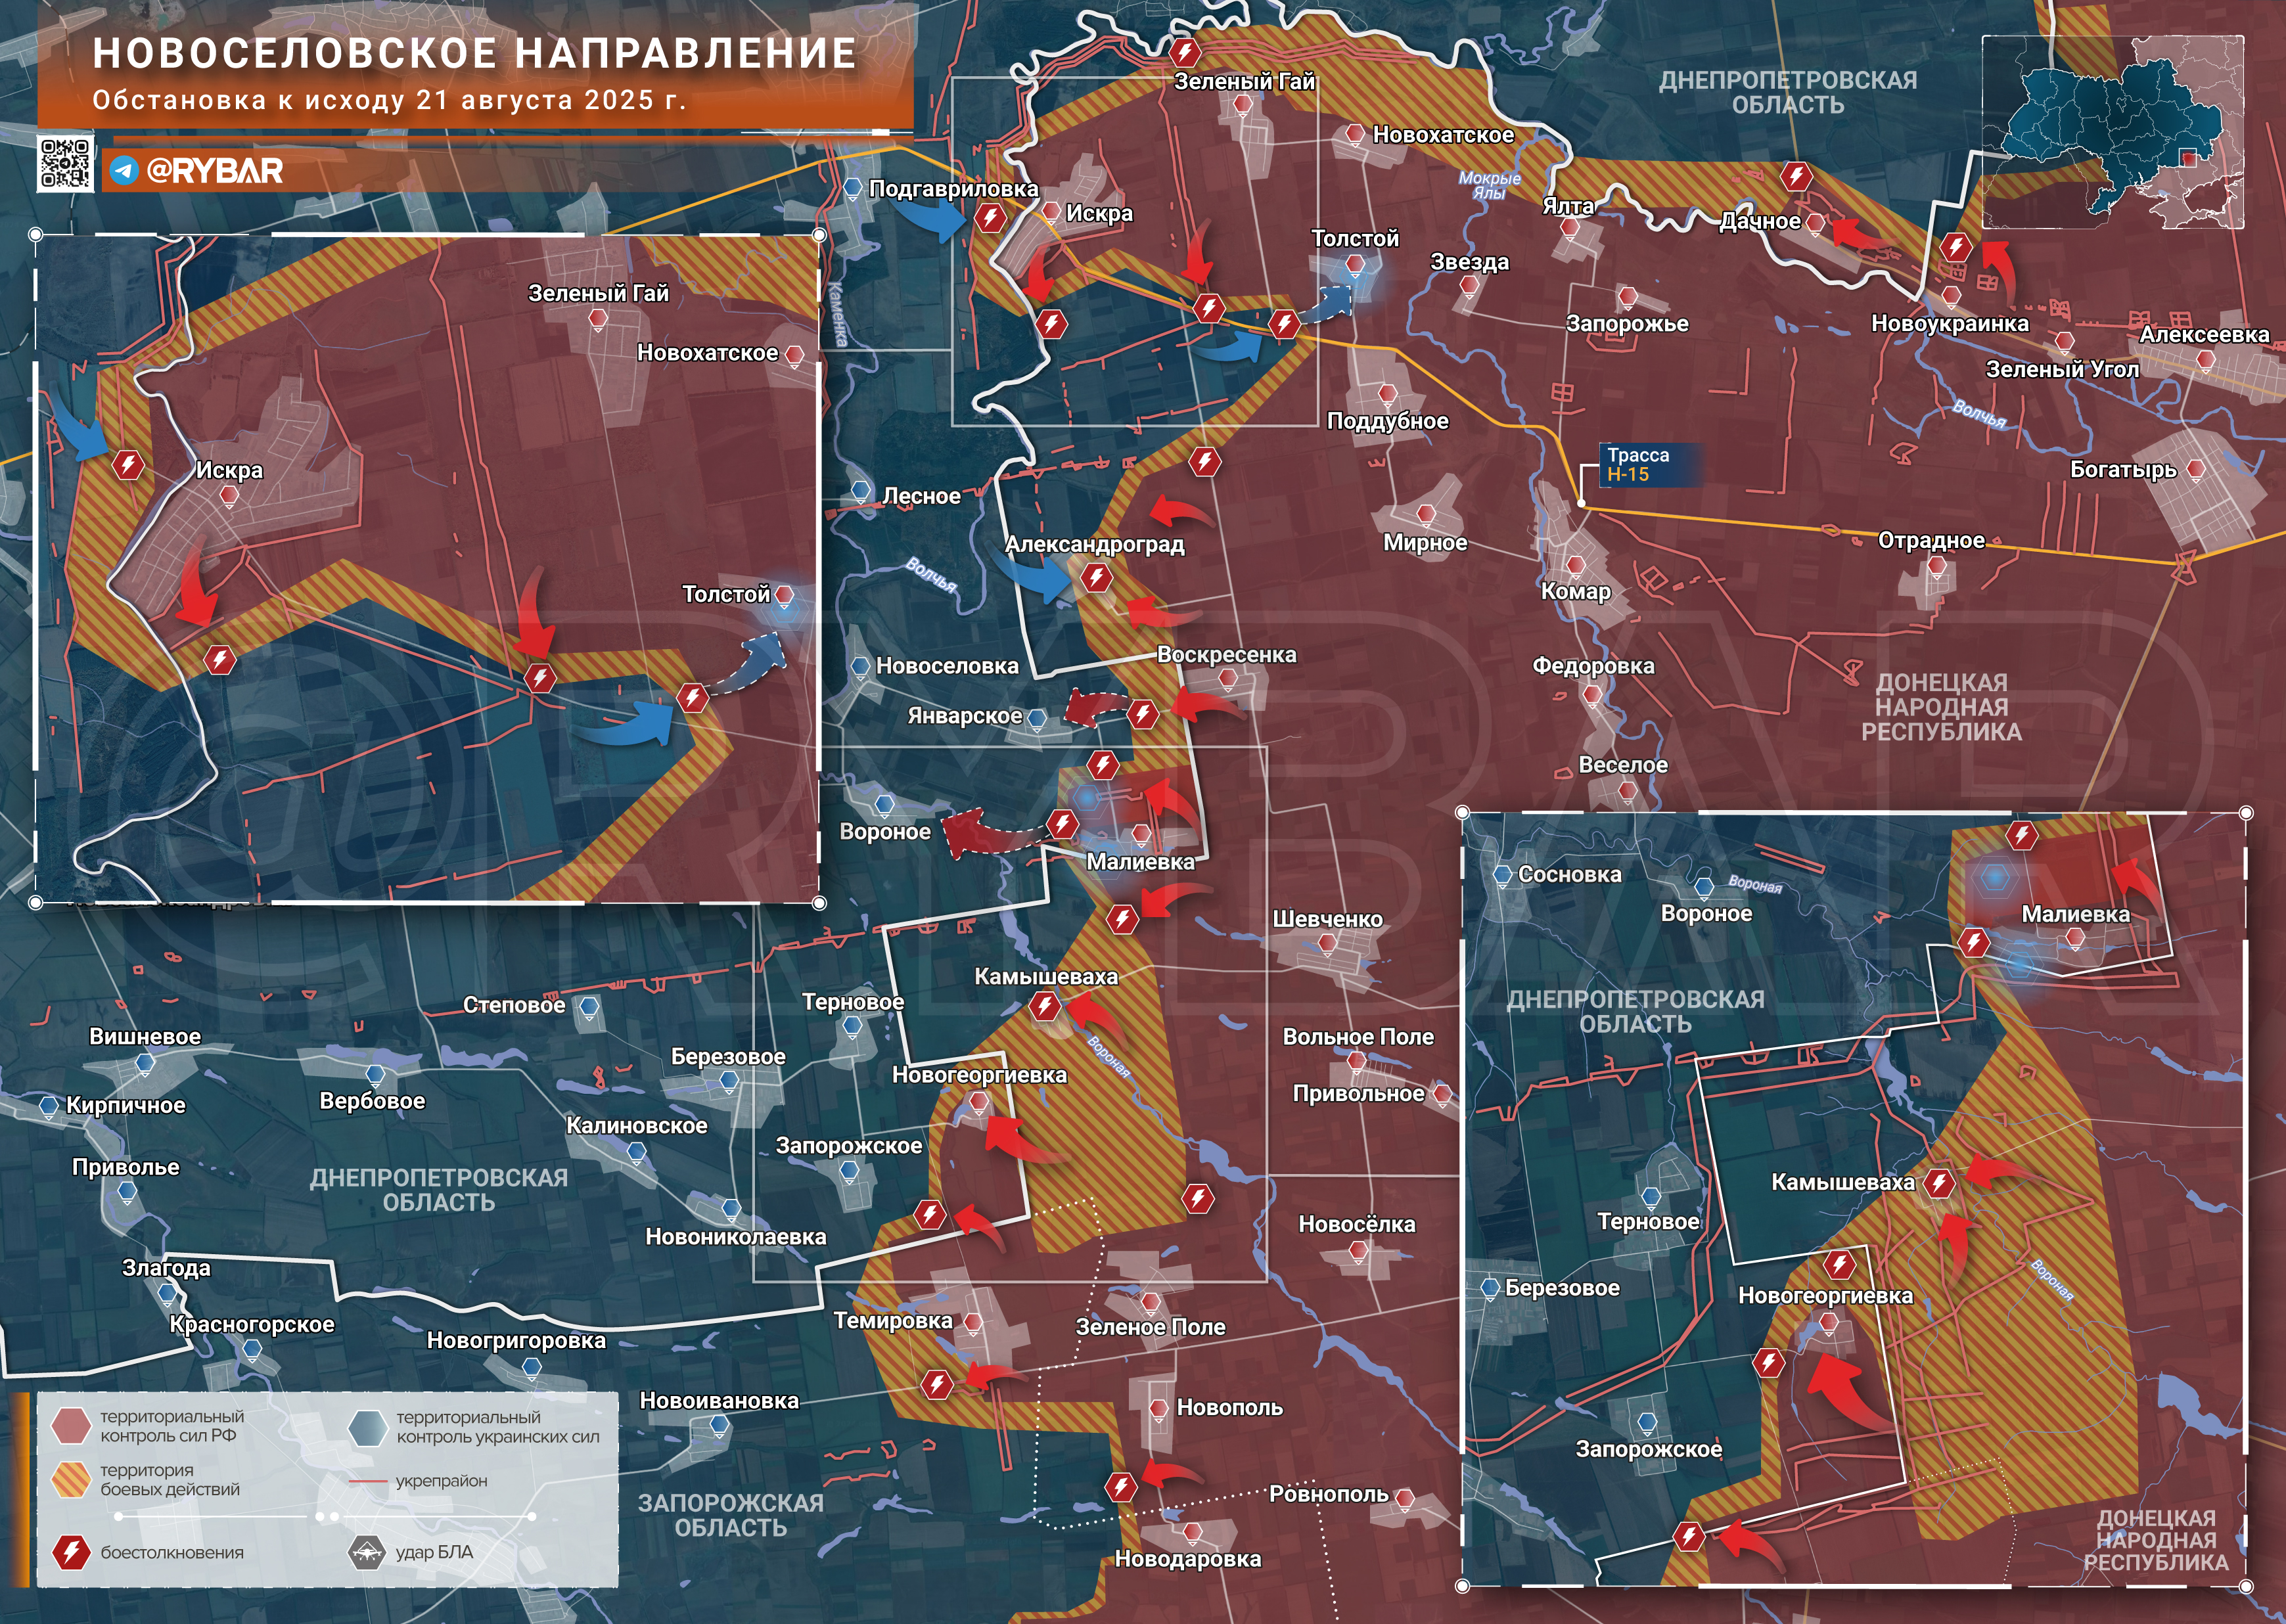Viewport: 2286px width, 1624px height.
Task: Click the drone strike icon in legend
Action: pos(367,1552)
